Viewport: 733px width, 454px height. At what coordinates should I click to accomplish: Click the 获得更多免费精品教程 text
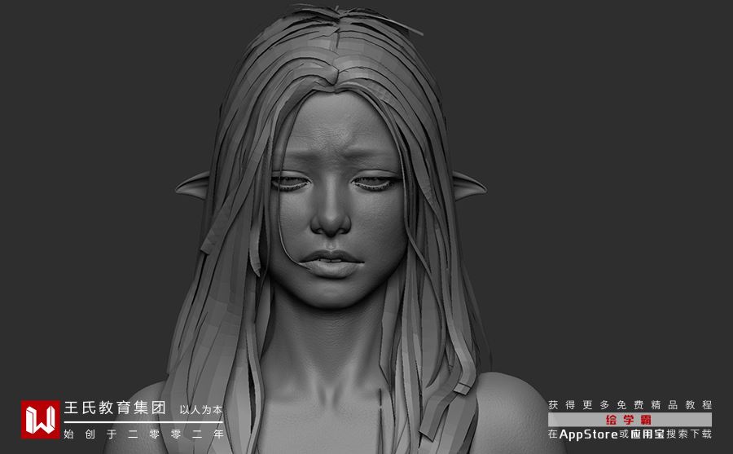(x=630, y=405)
